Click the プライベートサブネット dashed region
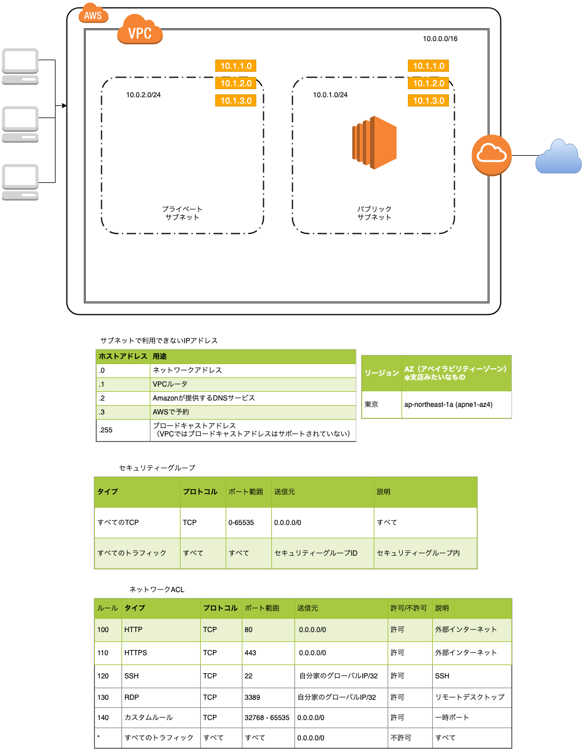This screenshot has width=582, height=749. (x=183, y=174)
